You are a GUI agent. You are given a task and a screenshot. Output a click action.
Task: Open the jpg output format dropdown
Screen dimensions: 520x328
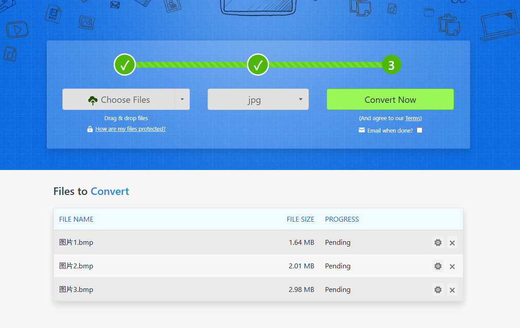pyautogui.click(x=258, y=99)
